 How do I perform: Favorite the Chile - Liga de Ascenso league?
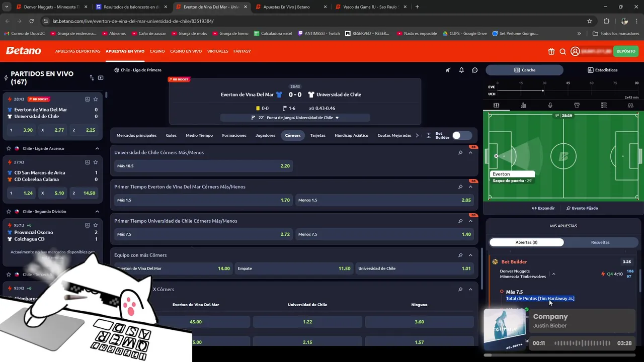9,148
